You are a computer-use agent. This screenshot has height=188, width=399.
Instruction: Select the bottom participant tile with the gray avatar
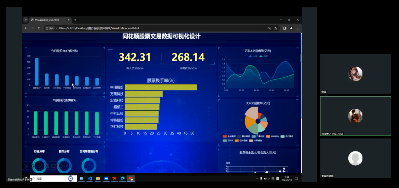tap(356, 158)
